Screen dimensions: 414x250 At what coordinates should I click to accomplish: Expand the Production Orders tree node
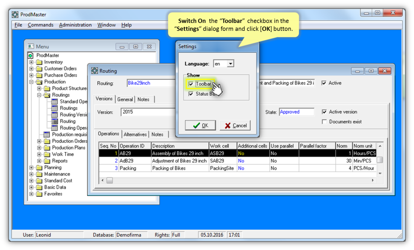point(39,141)
